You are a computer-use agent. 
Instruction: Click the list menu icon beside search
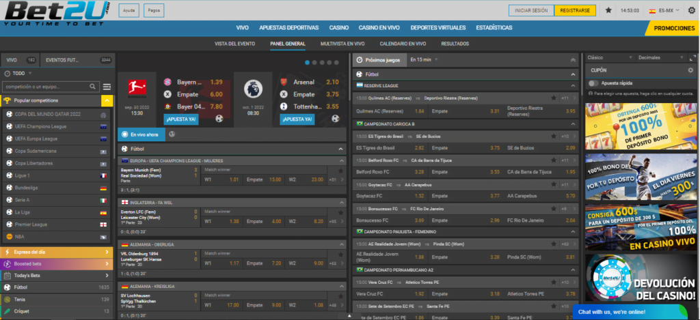[107, 87]
